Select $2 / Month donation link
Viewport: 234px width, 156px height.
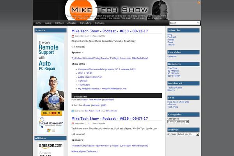tap(173, 71)
